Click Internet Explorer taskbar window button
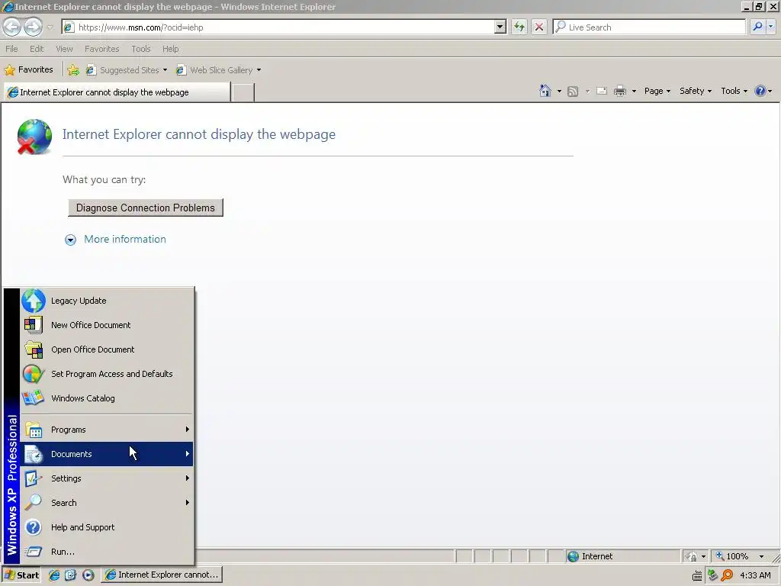Image resolution: width=781 pixels, height=586 pixels. [x=162, y=575]
